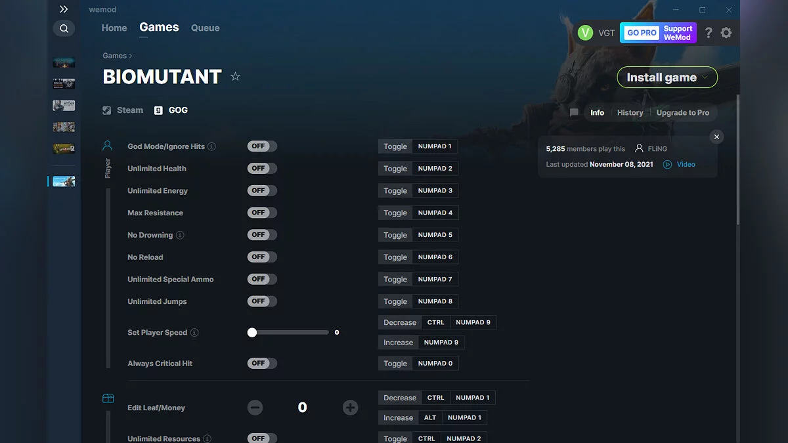Click Increase hotkey for Set Player Speed
The height and width of the screenshot is (443, 788).
[x=399, y=342]
